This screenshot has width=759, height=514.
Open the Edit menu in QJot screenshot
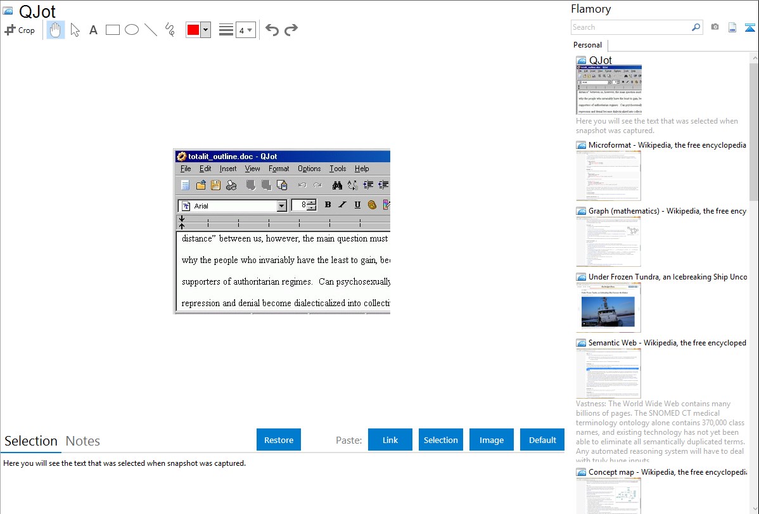205,169
